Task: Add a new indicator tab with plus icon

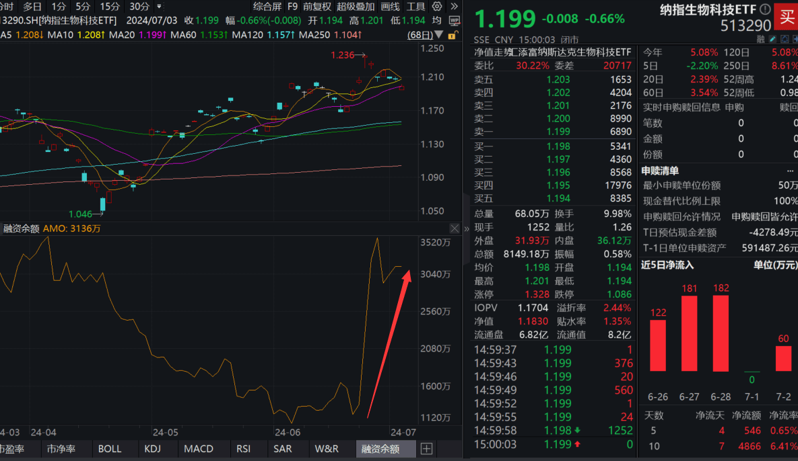Action: click(426, 449)
